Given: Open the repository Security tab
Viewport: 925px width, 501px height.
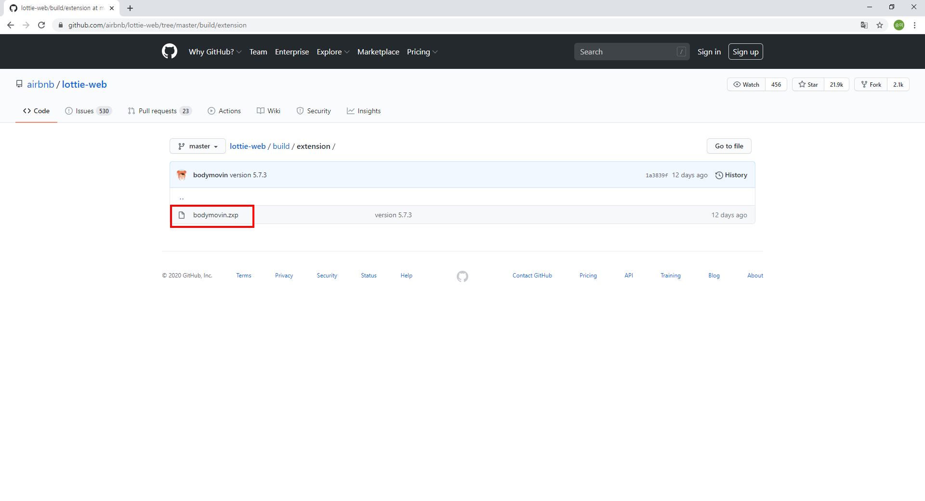Looking at the screenshot, I should 314,111.
